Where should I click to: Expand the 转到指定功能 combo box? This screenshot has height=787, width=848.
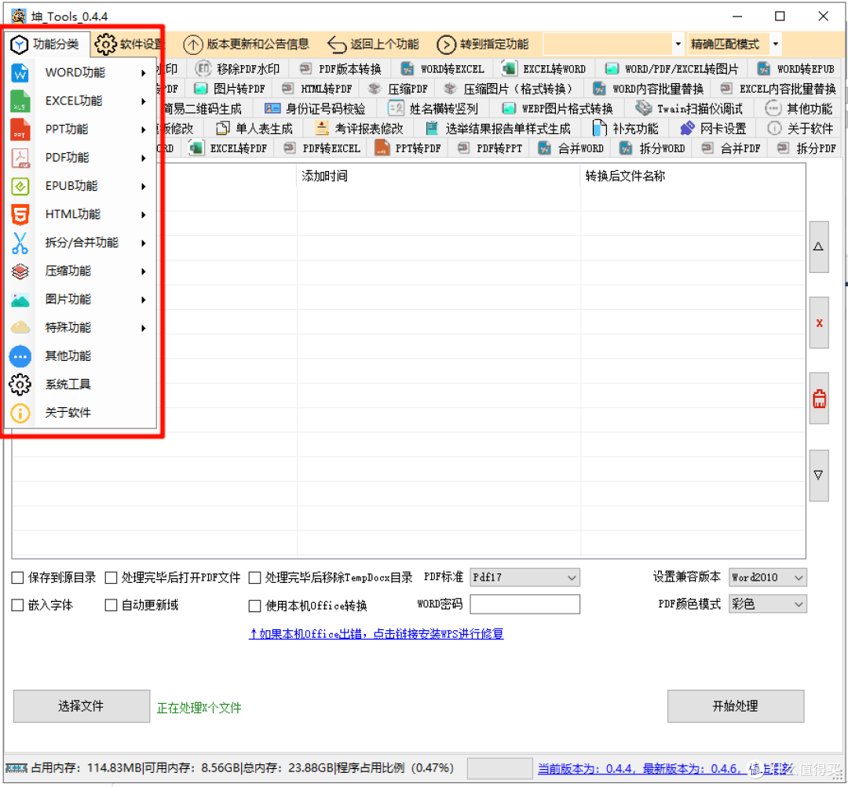tap(678, 44)
